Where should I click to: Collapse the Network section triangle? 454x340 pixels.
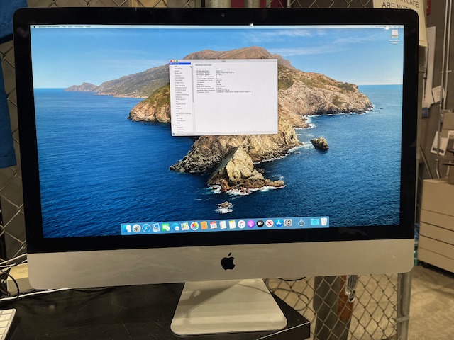[x=173, y=125]
